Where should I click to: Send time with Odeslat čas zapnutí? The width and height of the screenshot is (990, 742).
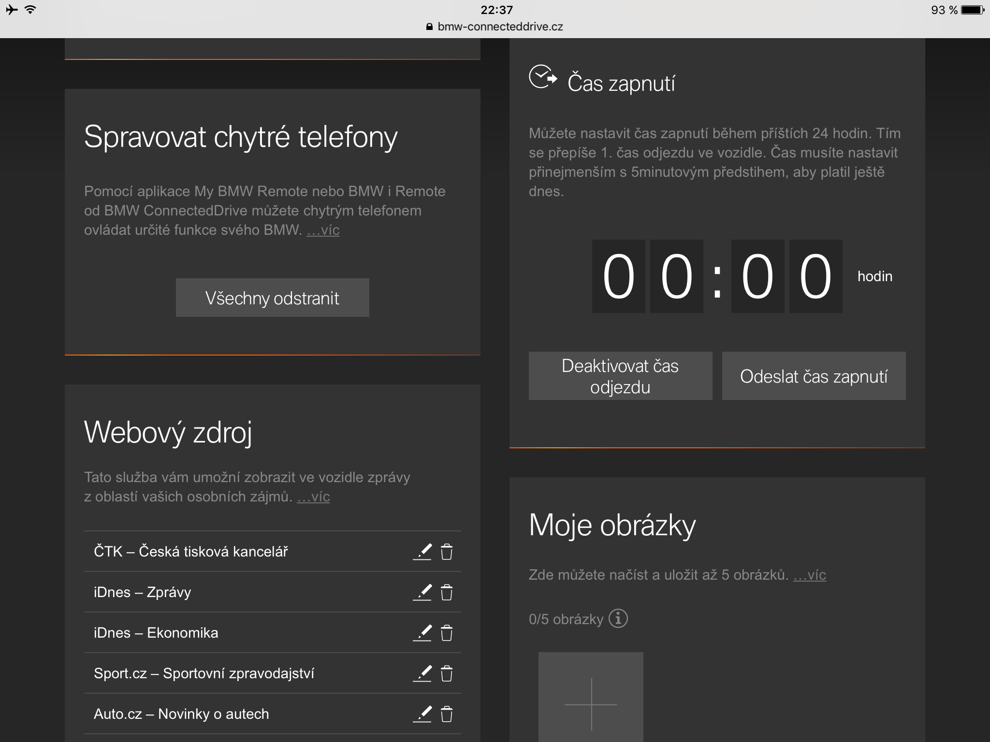coord(814,376)
